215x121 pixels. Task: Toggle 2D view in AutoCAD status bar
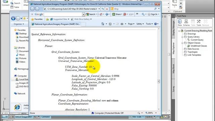pos(5,117)
